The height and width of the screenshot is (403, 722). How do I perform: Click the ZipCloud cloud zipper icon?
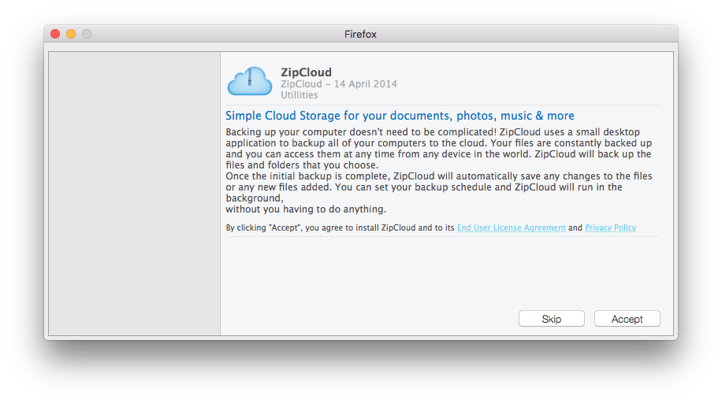(250, 81)
